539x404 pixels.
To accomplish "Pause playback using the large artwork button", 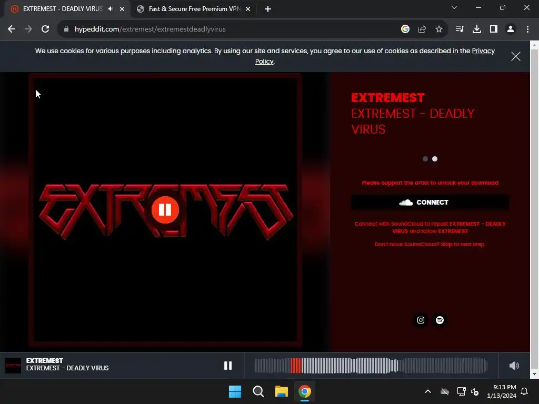I will [x=165, y=209].
